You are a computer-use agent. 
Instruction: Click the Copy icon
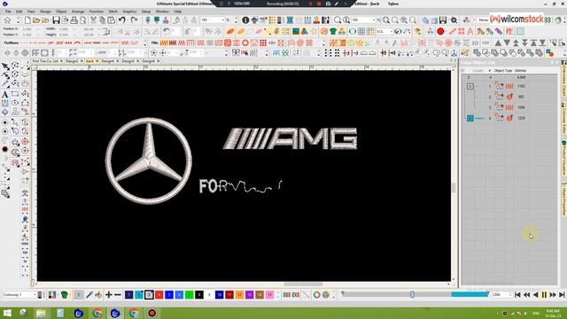[x=103, y=20]
